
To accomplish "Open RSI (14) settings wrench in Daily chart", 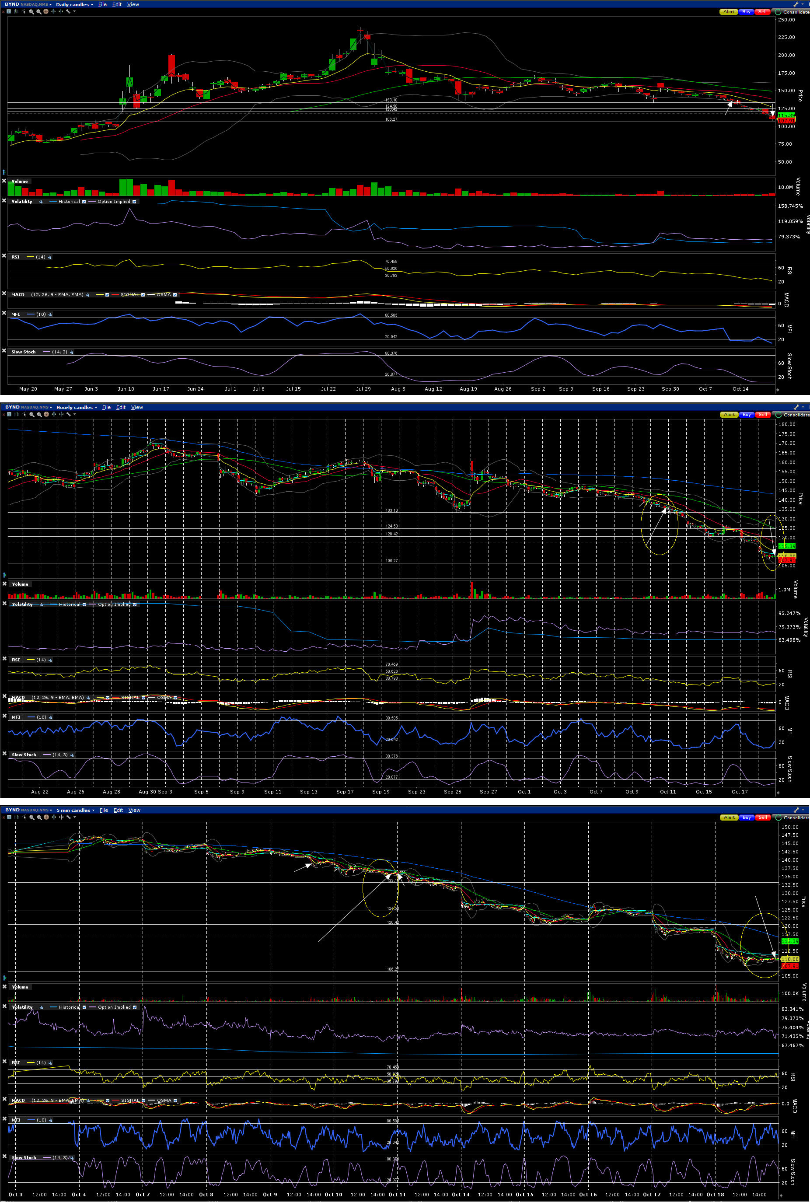I will (49, 257).
